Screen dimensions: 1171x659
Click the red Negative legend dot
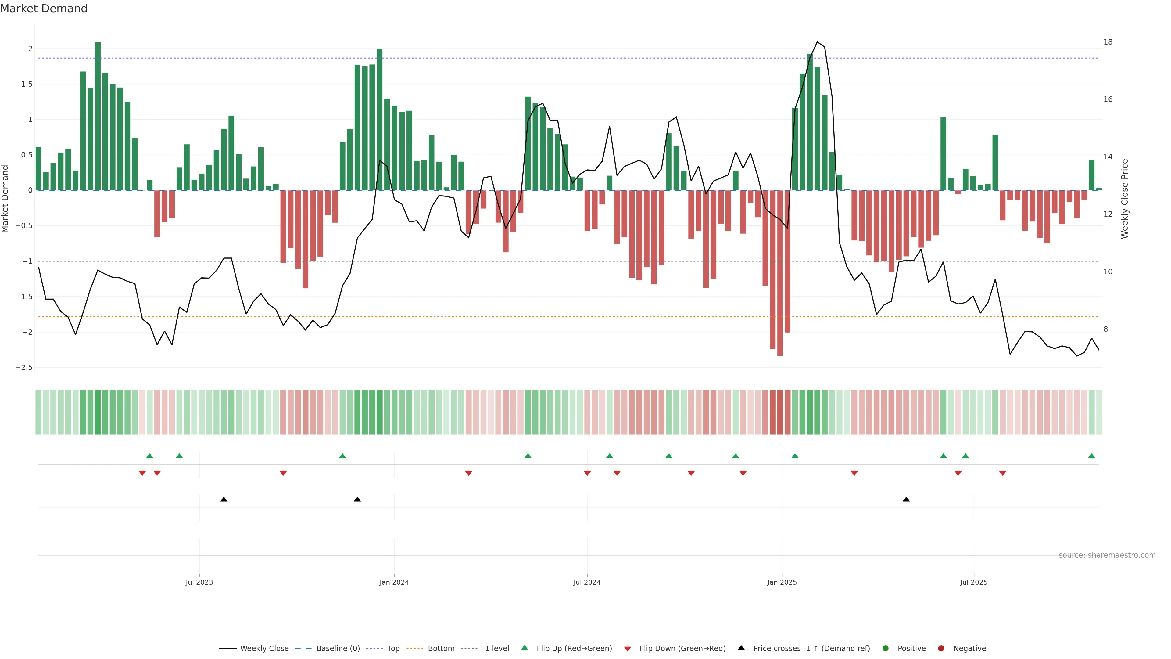(941, 649)
